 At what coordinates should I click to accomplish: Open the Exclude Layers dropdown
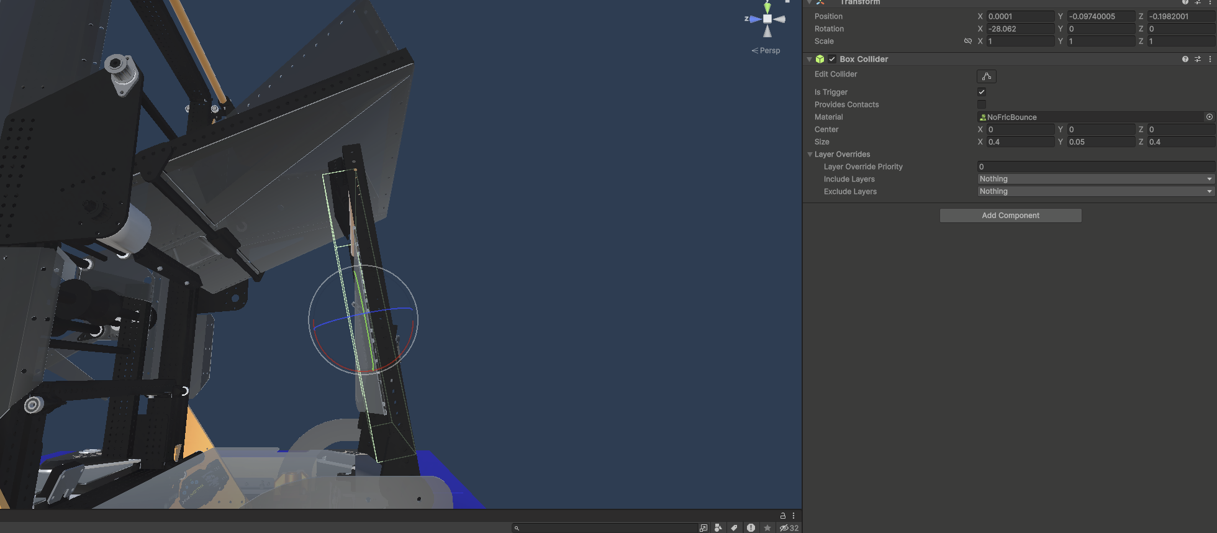[1096, 191]
